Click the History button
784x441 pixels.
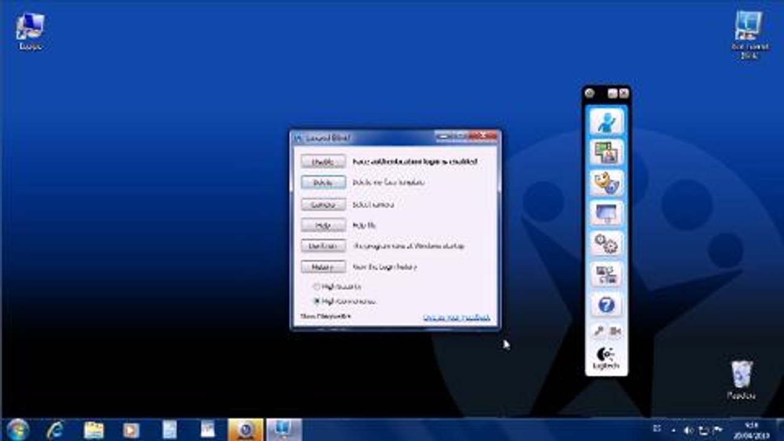point(323,267)
